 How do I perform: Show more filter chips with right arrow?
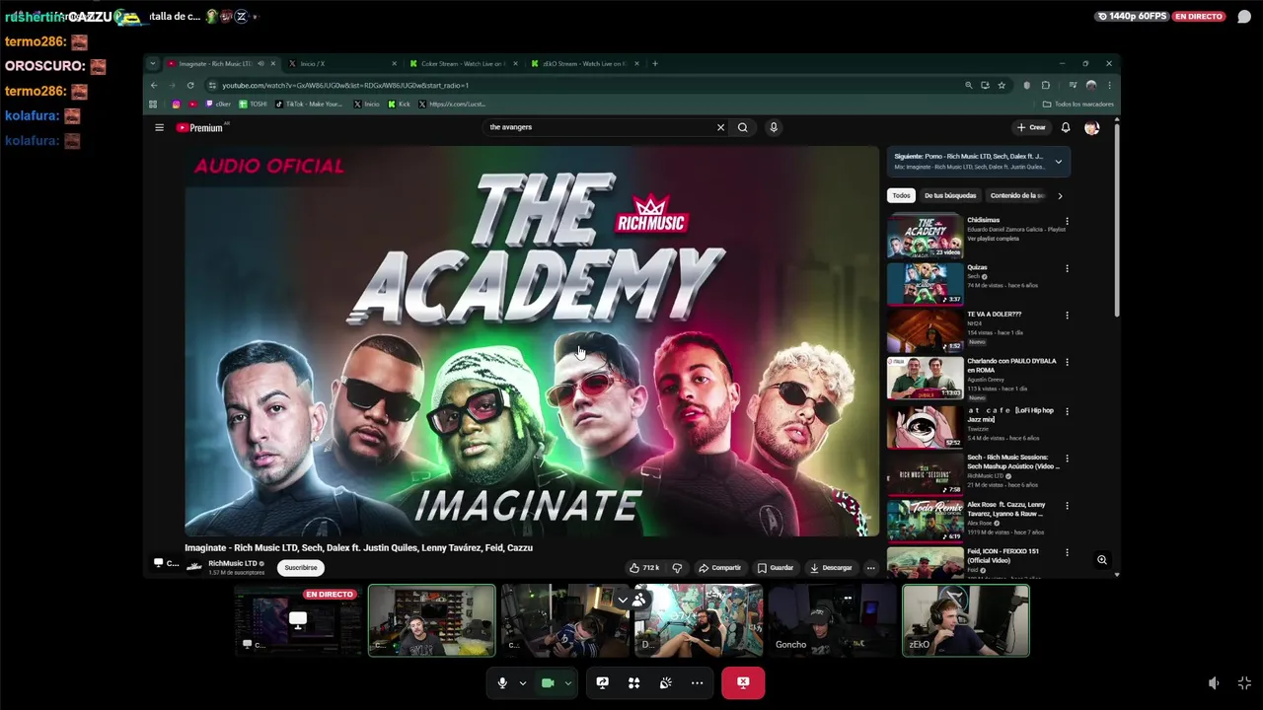pos(1060,195)
